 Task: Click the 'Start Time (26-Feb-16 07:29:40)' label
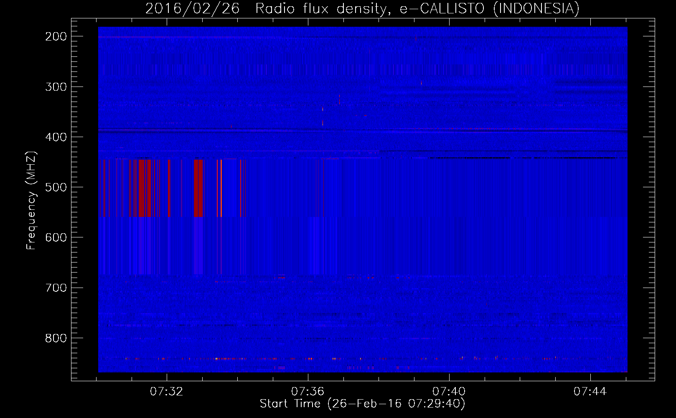[362, 404]
